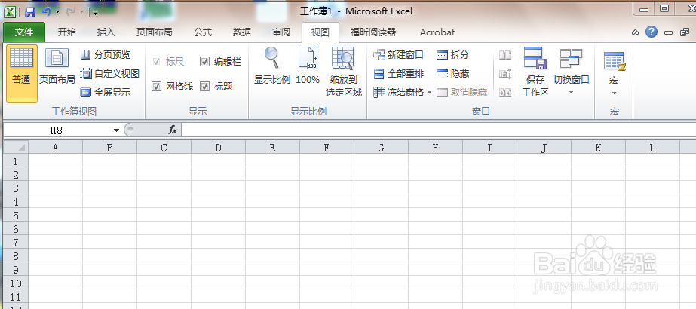
Task: Select column A header
Action: click(x=55, y=148)
